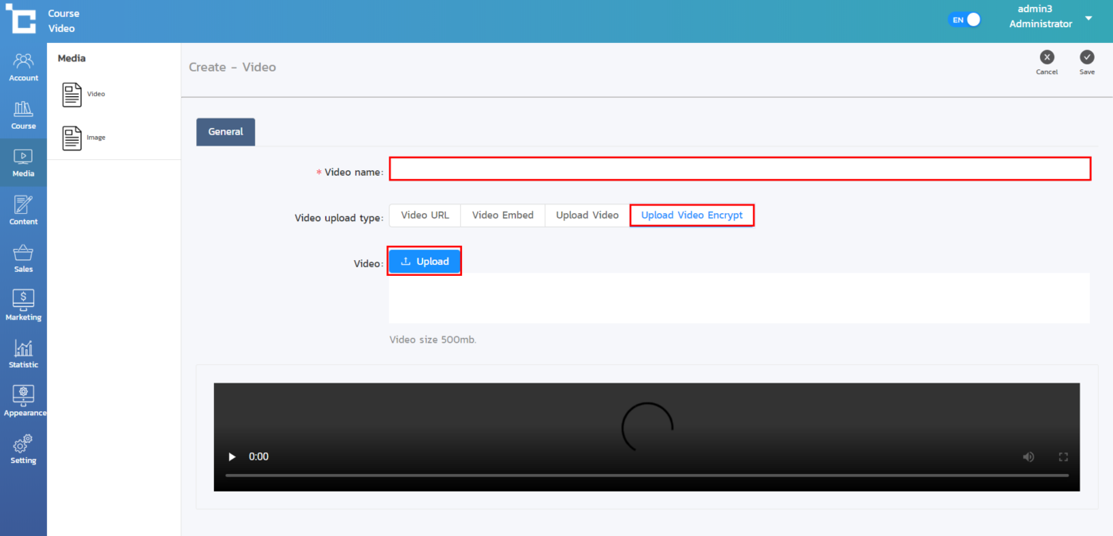Select the Upload Video Encrypt option

692,216
